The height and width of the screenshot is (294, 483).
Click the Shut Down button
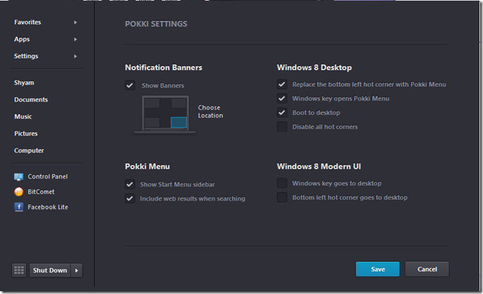[50, 270]
